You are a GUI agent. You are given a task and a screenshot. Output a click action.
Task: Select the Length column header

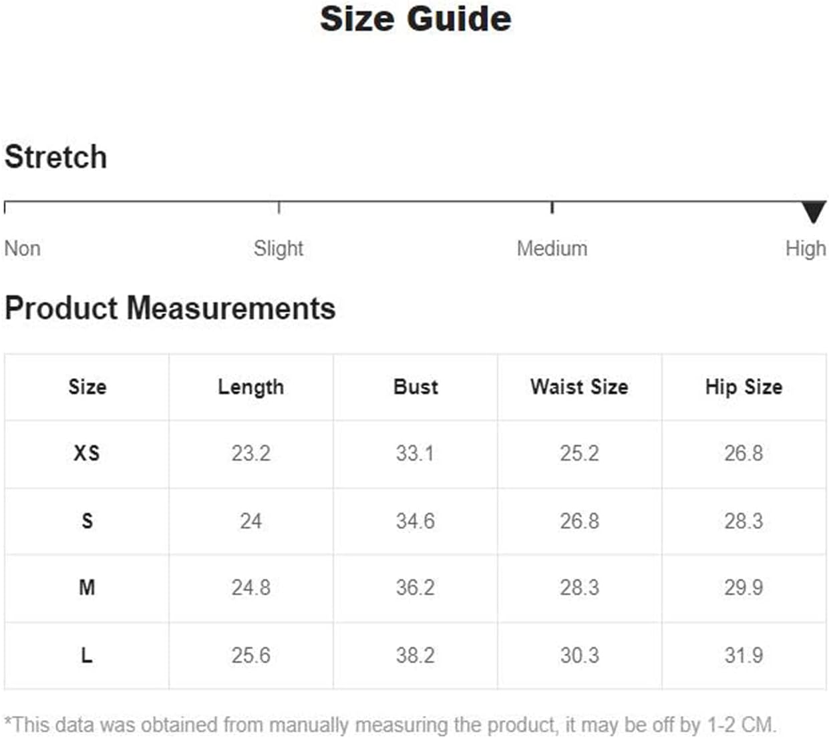[x=251, y=387]
